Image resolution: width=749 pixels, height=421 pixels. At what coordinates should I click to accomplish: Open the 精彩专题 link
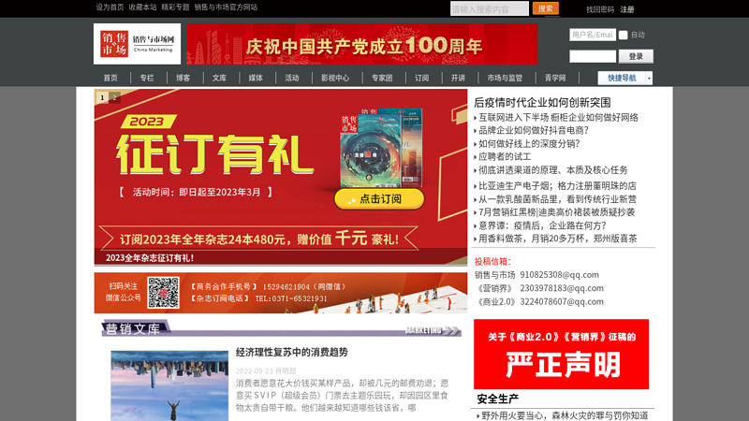[176, 7]
